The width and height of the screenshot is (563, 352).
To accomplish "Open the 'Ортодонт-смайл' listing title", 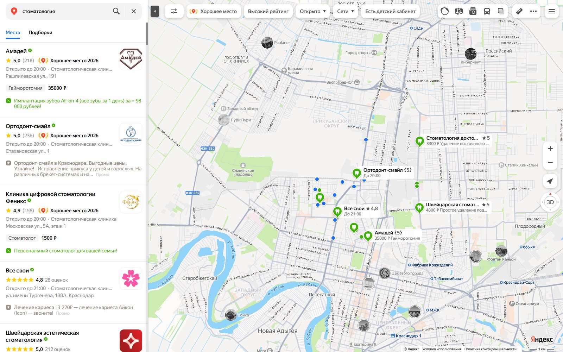I will pos(28,126).
